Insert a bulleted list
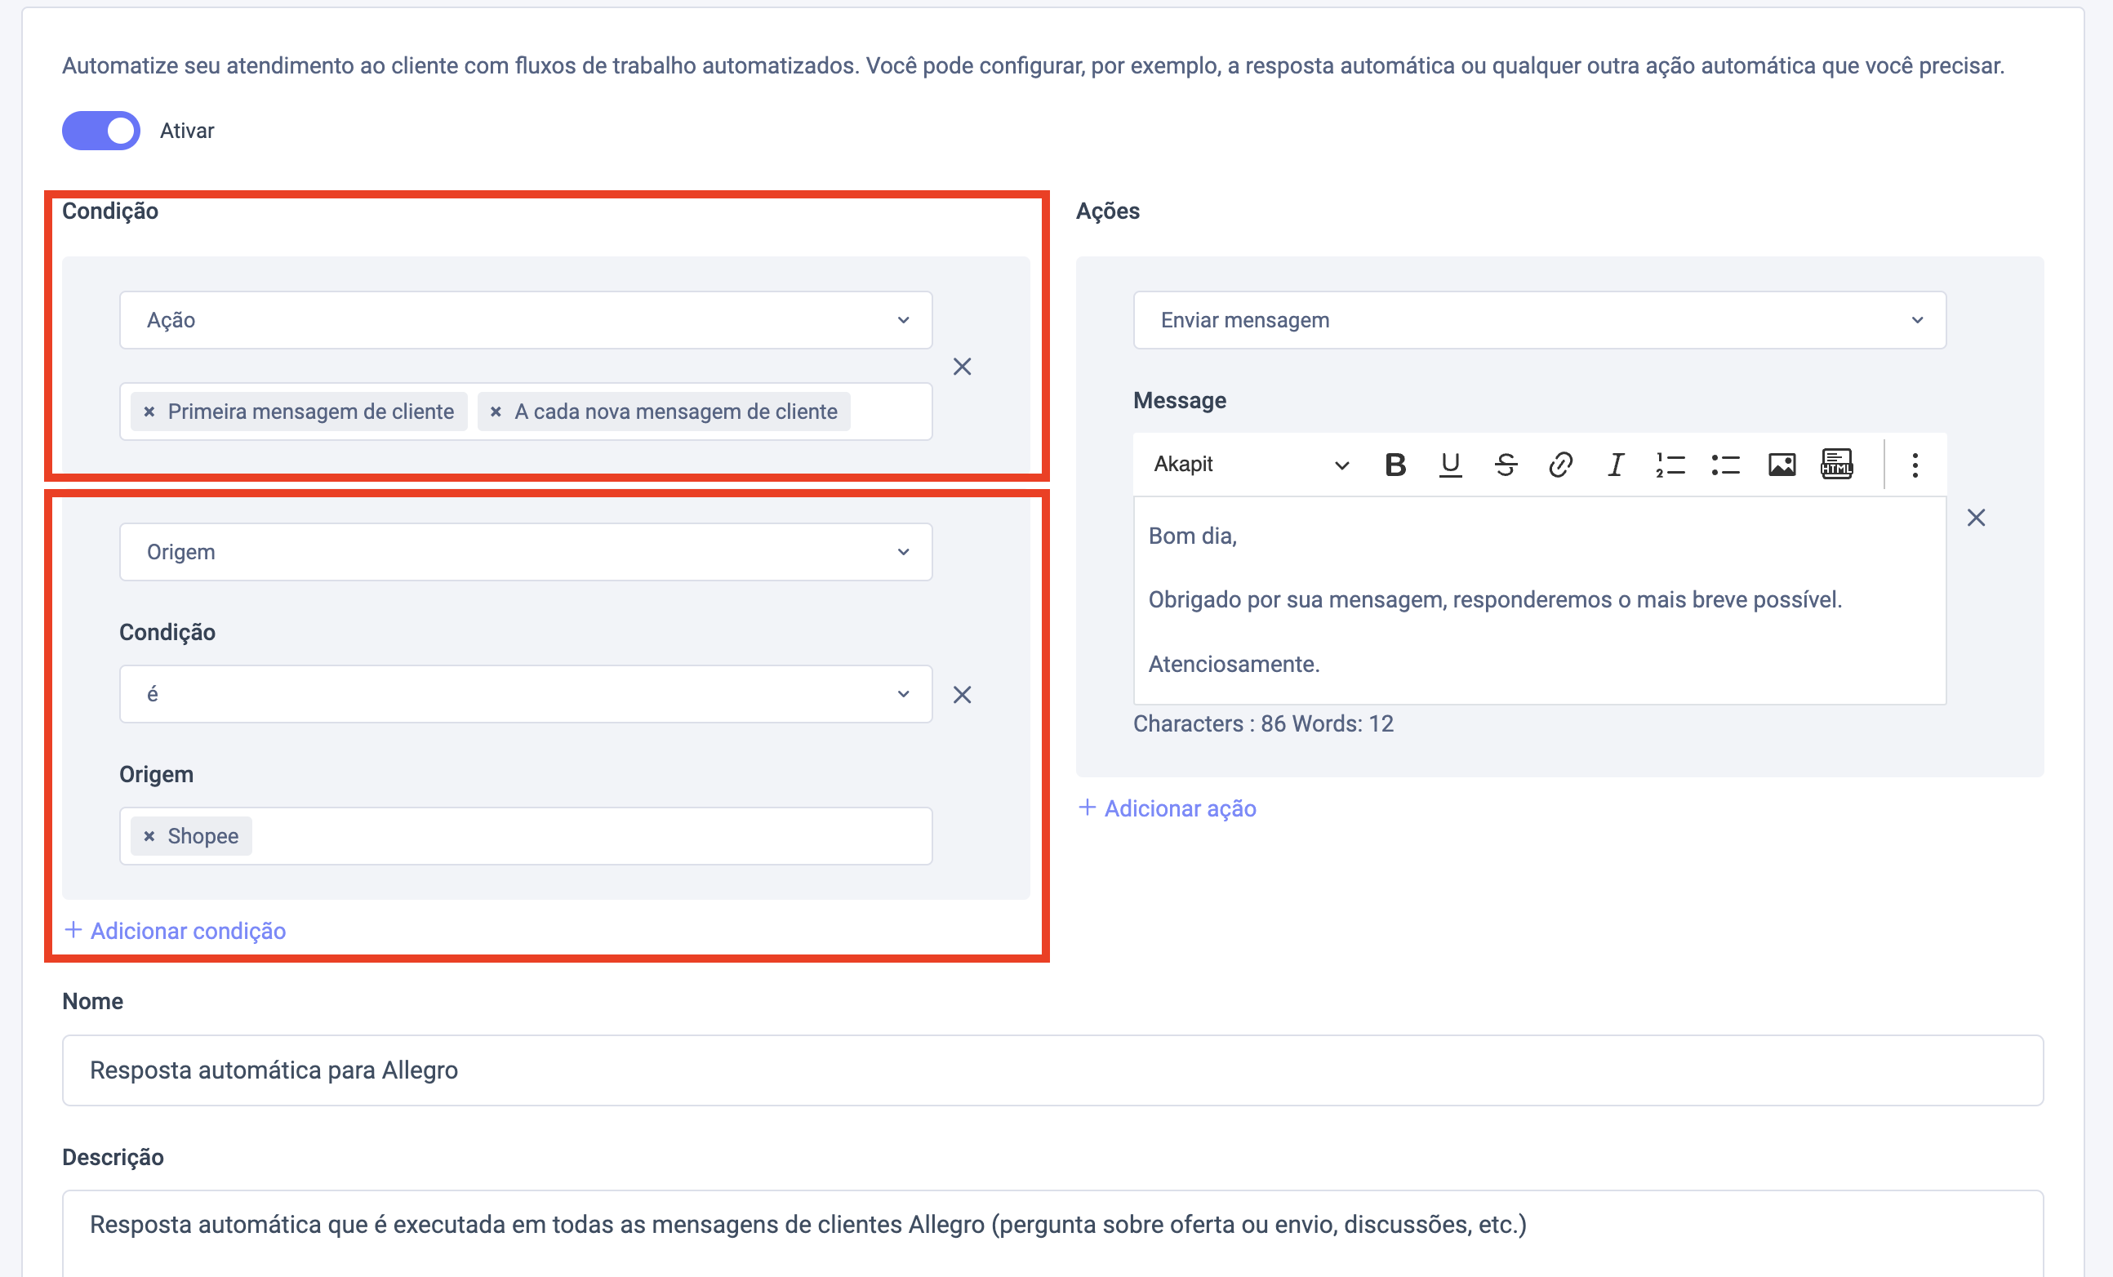This screenshot has height=1277, width=2113. [x=1725, y=464]
